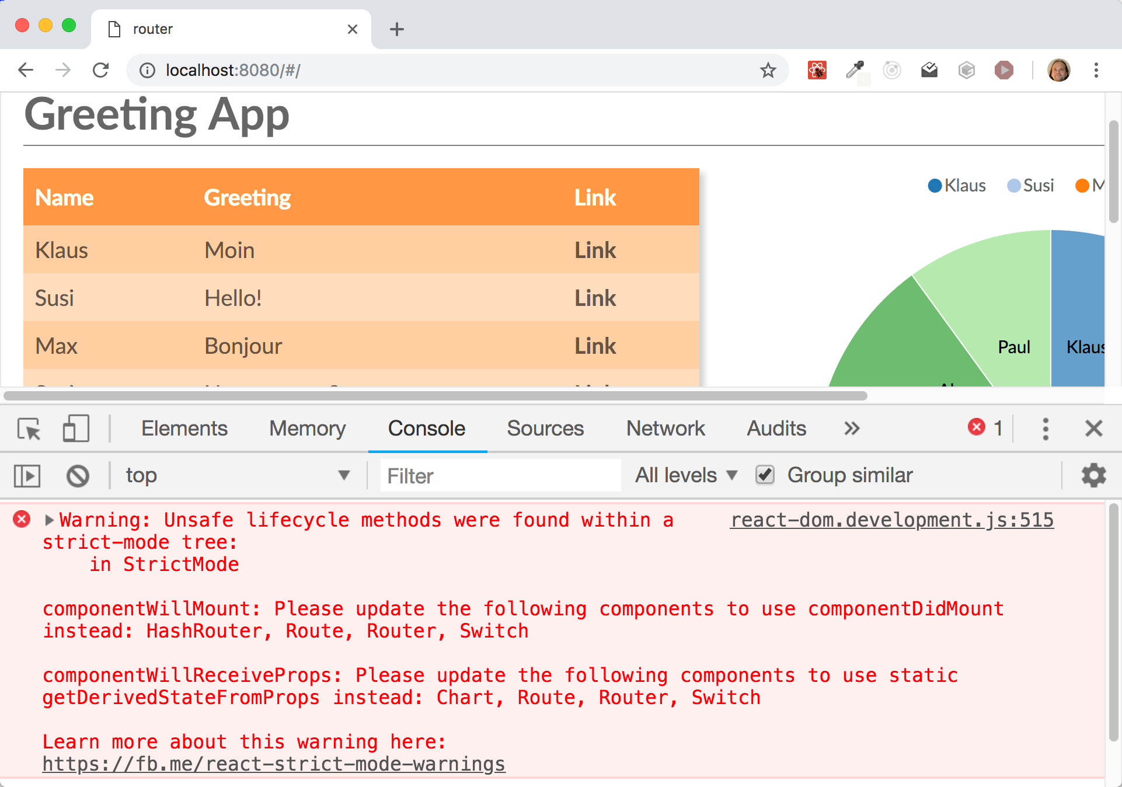Expand the warning message disclosure triangle
Screen dimensions: 1122x787
(x=50, y=520)
